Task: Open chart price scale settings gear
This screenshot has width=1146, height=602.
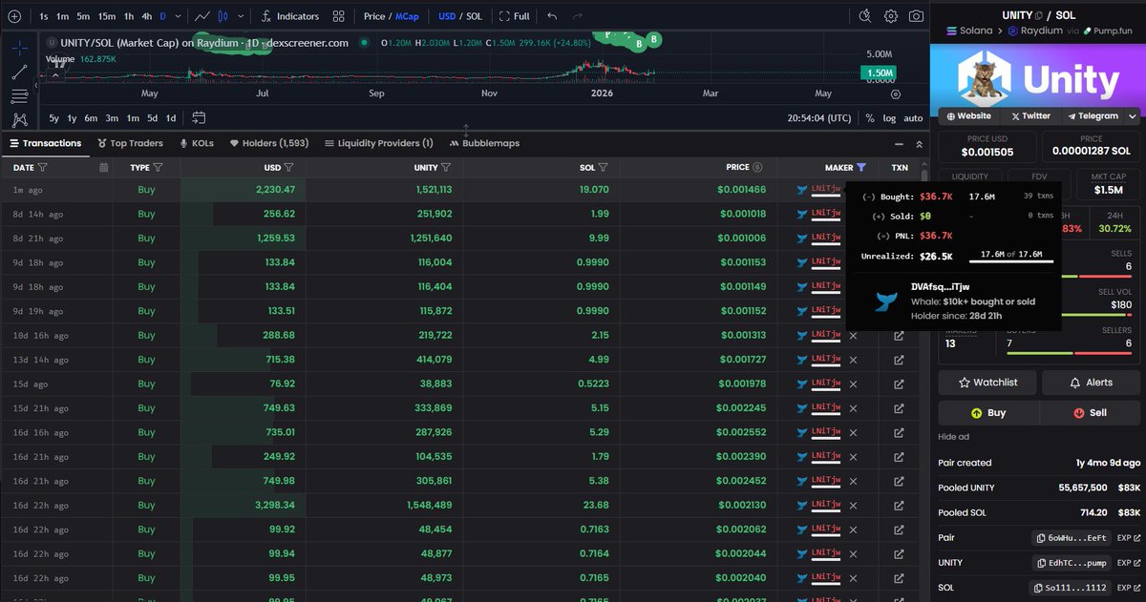Action: (x=896, y=93)
